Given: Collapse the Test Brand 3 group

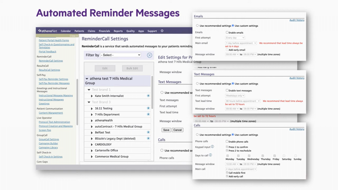Looking at the screenshot, I should click(88, 102).
